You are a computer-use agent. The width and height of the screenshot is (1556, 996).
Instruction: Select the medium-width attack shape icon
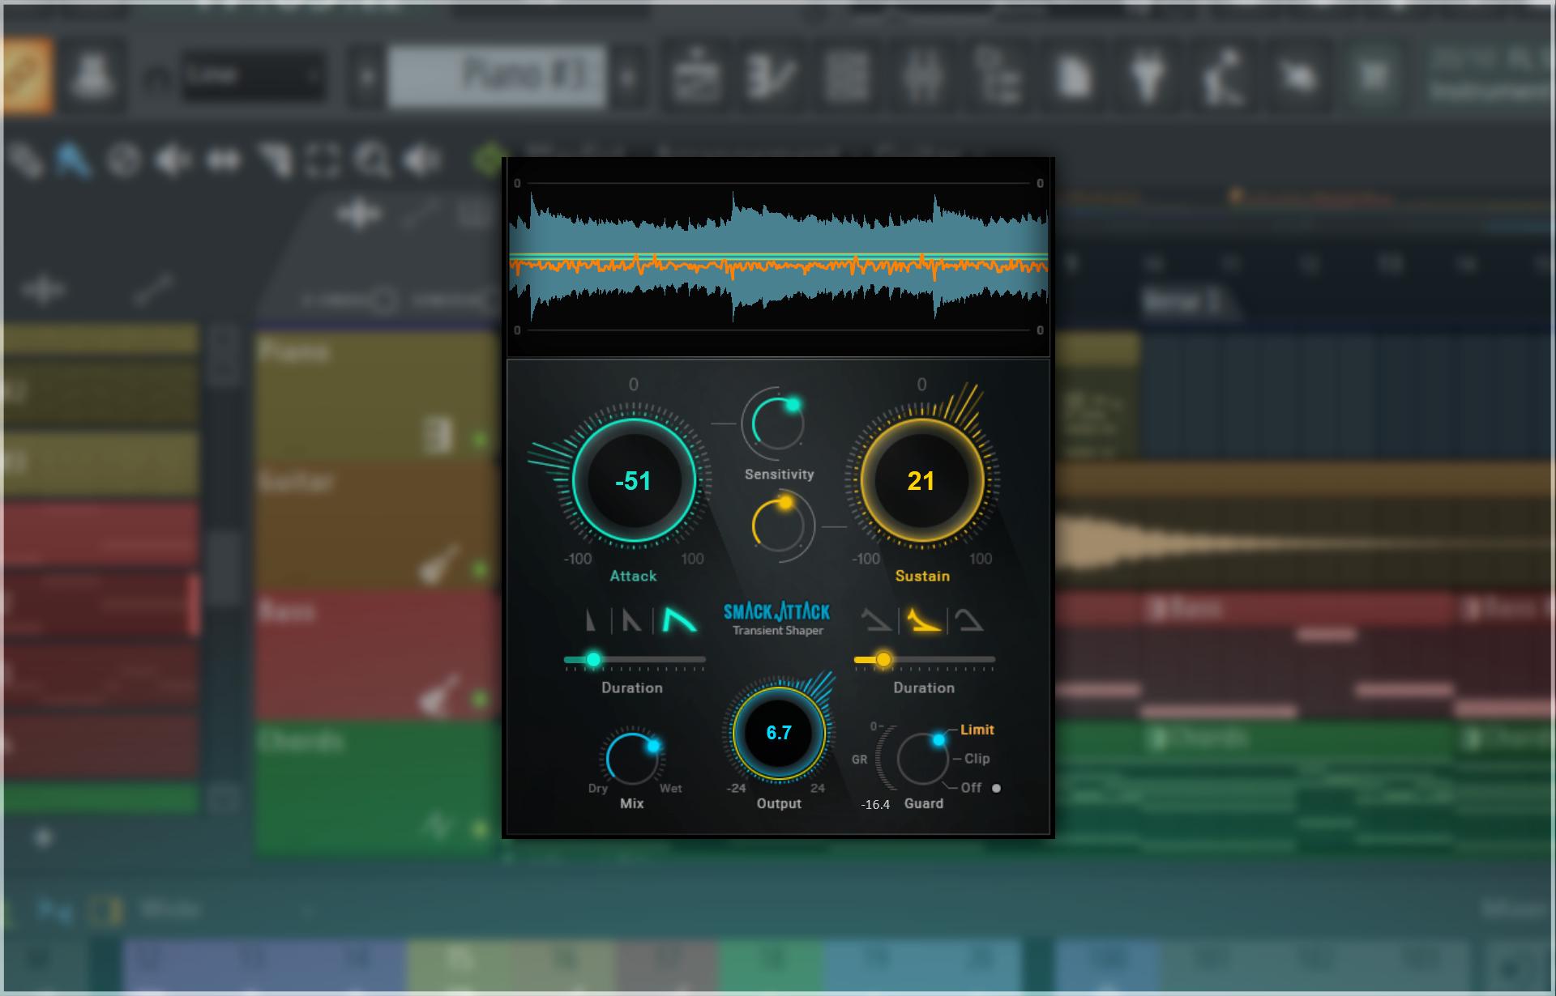pyautogui.click(x=631, y=620)
